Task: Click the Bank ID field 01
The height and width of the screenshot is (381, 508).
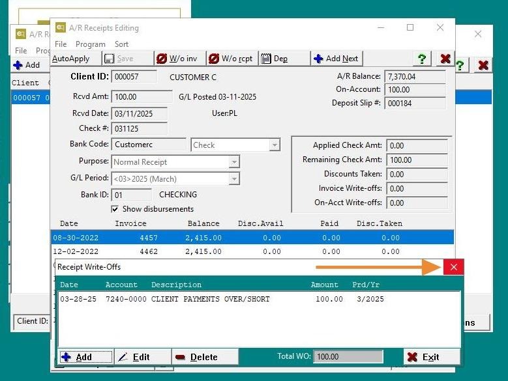Action: [x=131, y=195]
